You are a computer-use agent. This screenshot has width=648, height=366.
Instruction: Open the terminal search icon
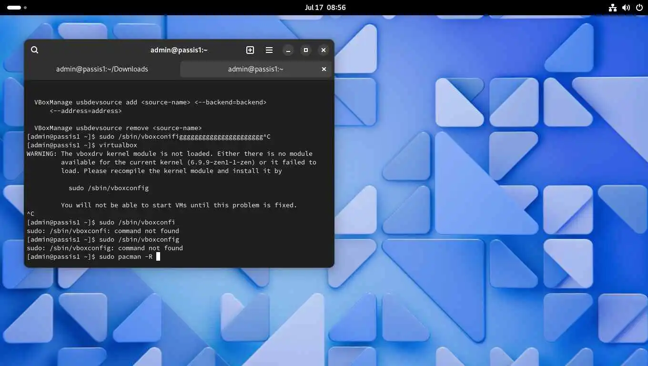34,50
